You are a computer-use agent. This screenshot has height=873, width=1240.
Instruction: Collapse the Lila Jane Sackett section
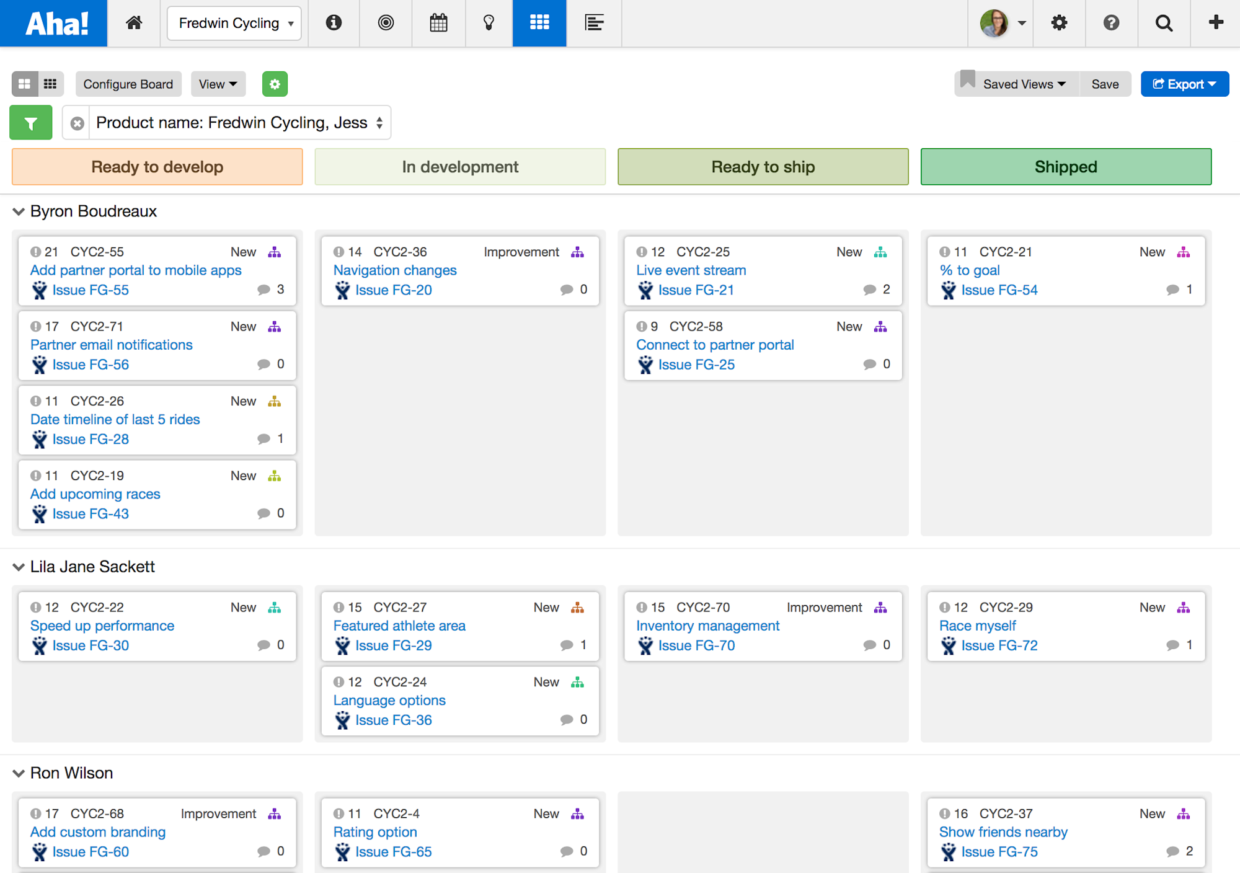pyautogui.click(x=19, y=567)
